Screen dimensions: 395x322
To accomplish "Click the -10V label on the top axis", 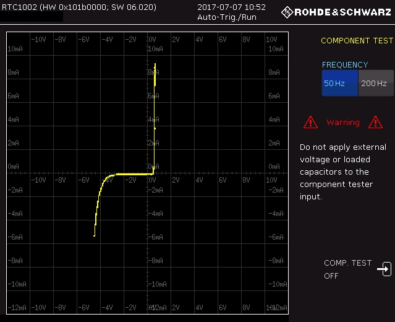I will tap(38, 39).
